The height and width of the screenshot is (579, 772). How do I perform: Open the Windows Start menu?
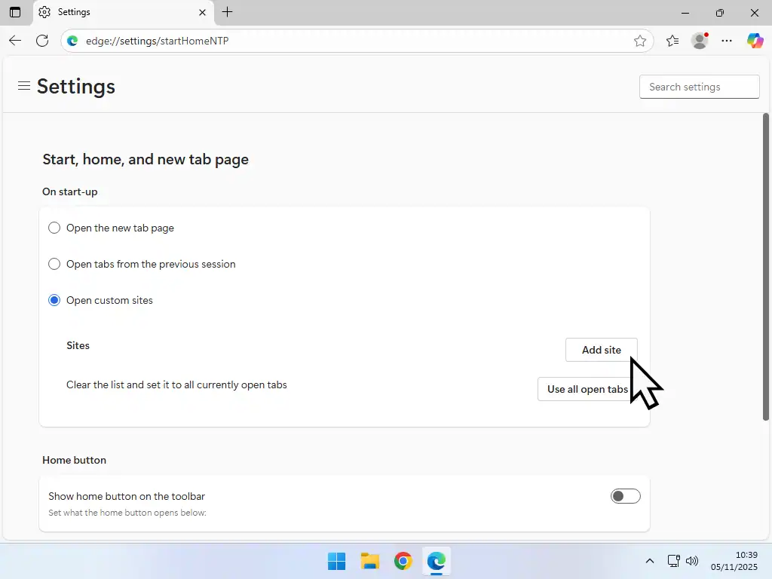[x=336, y=561]
